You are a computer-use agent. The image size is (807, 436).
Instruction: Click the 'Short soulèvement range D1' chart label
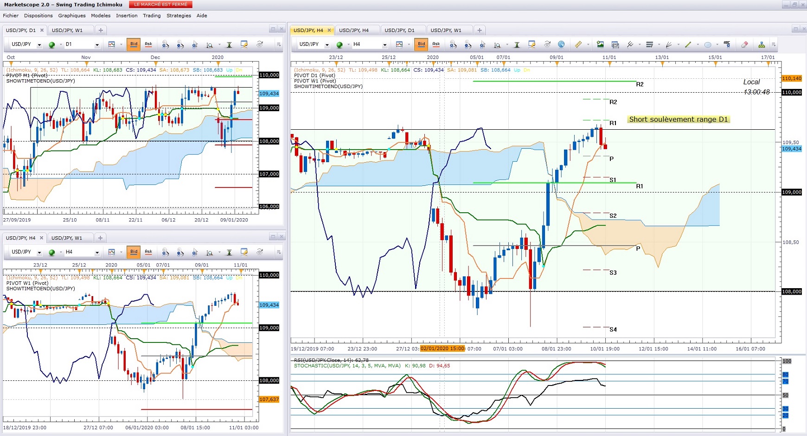click(679, 119)
